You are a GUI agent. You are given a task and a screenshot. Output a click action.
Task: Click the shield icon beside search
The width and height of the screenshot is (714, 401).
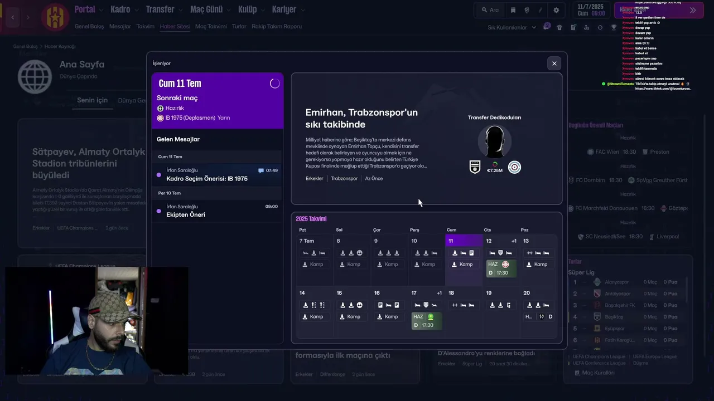(x=527, y=10)
